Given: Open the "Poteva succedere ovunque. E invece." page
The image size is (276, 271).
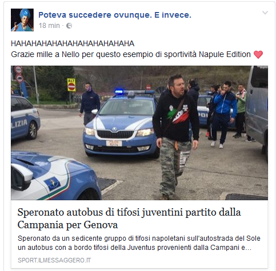Looking at the screenshot, I should [x=115, y=15].
